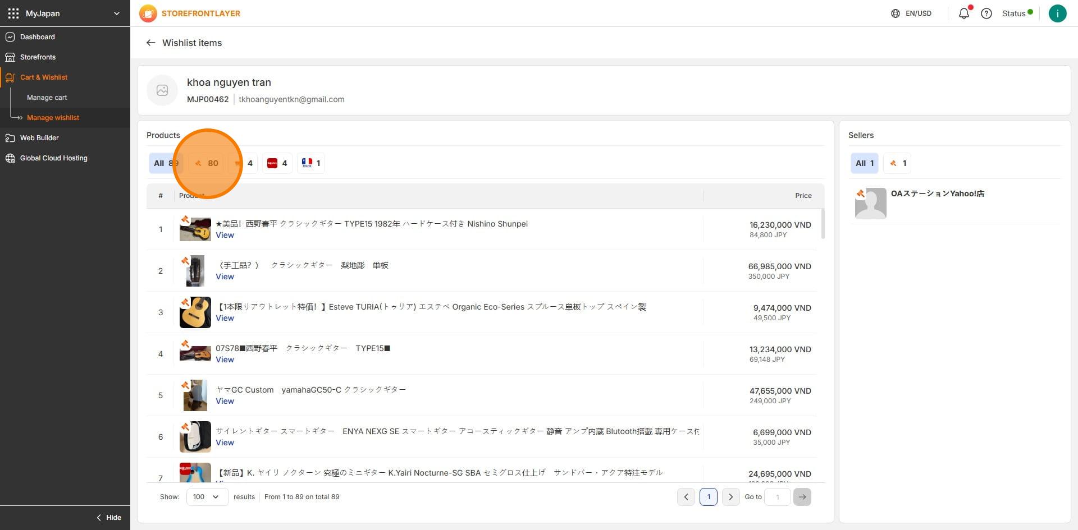Screen dimensions: 1078x530
Task: Submit Go to page arrow button
Action: pos(802,497)
